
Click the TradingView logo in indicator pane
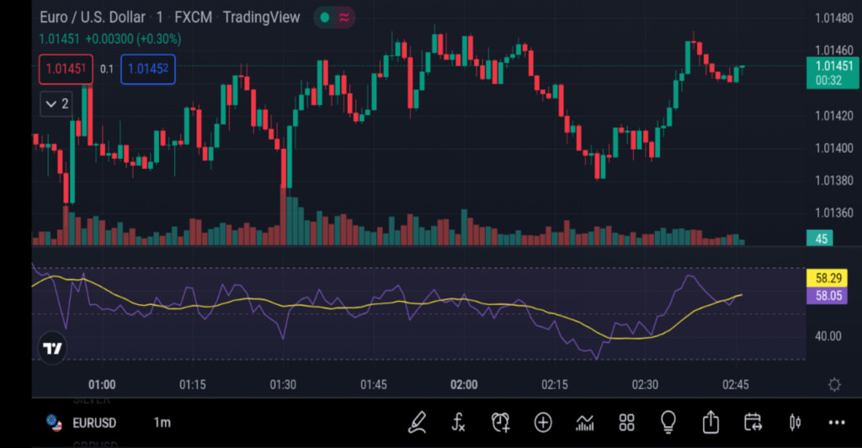52,348
